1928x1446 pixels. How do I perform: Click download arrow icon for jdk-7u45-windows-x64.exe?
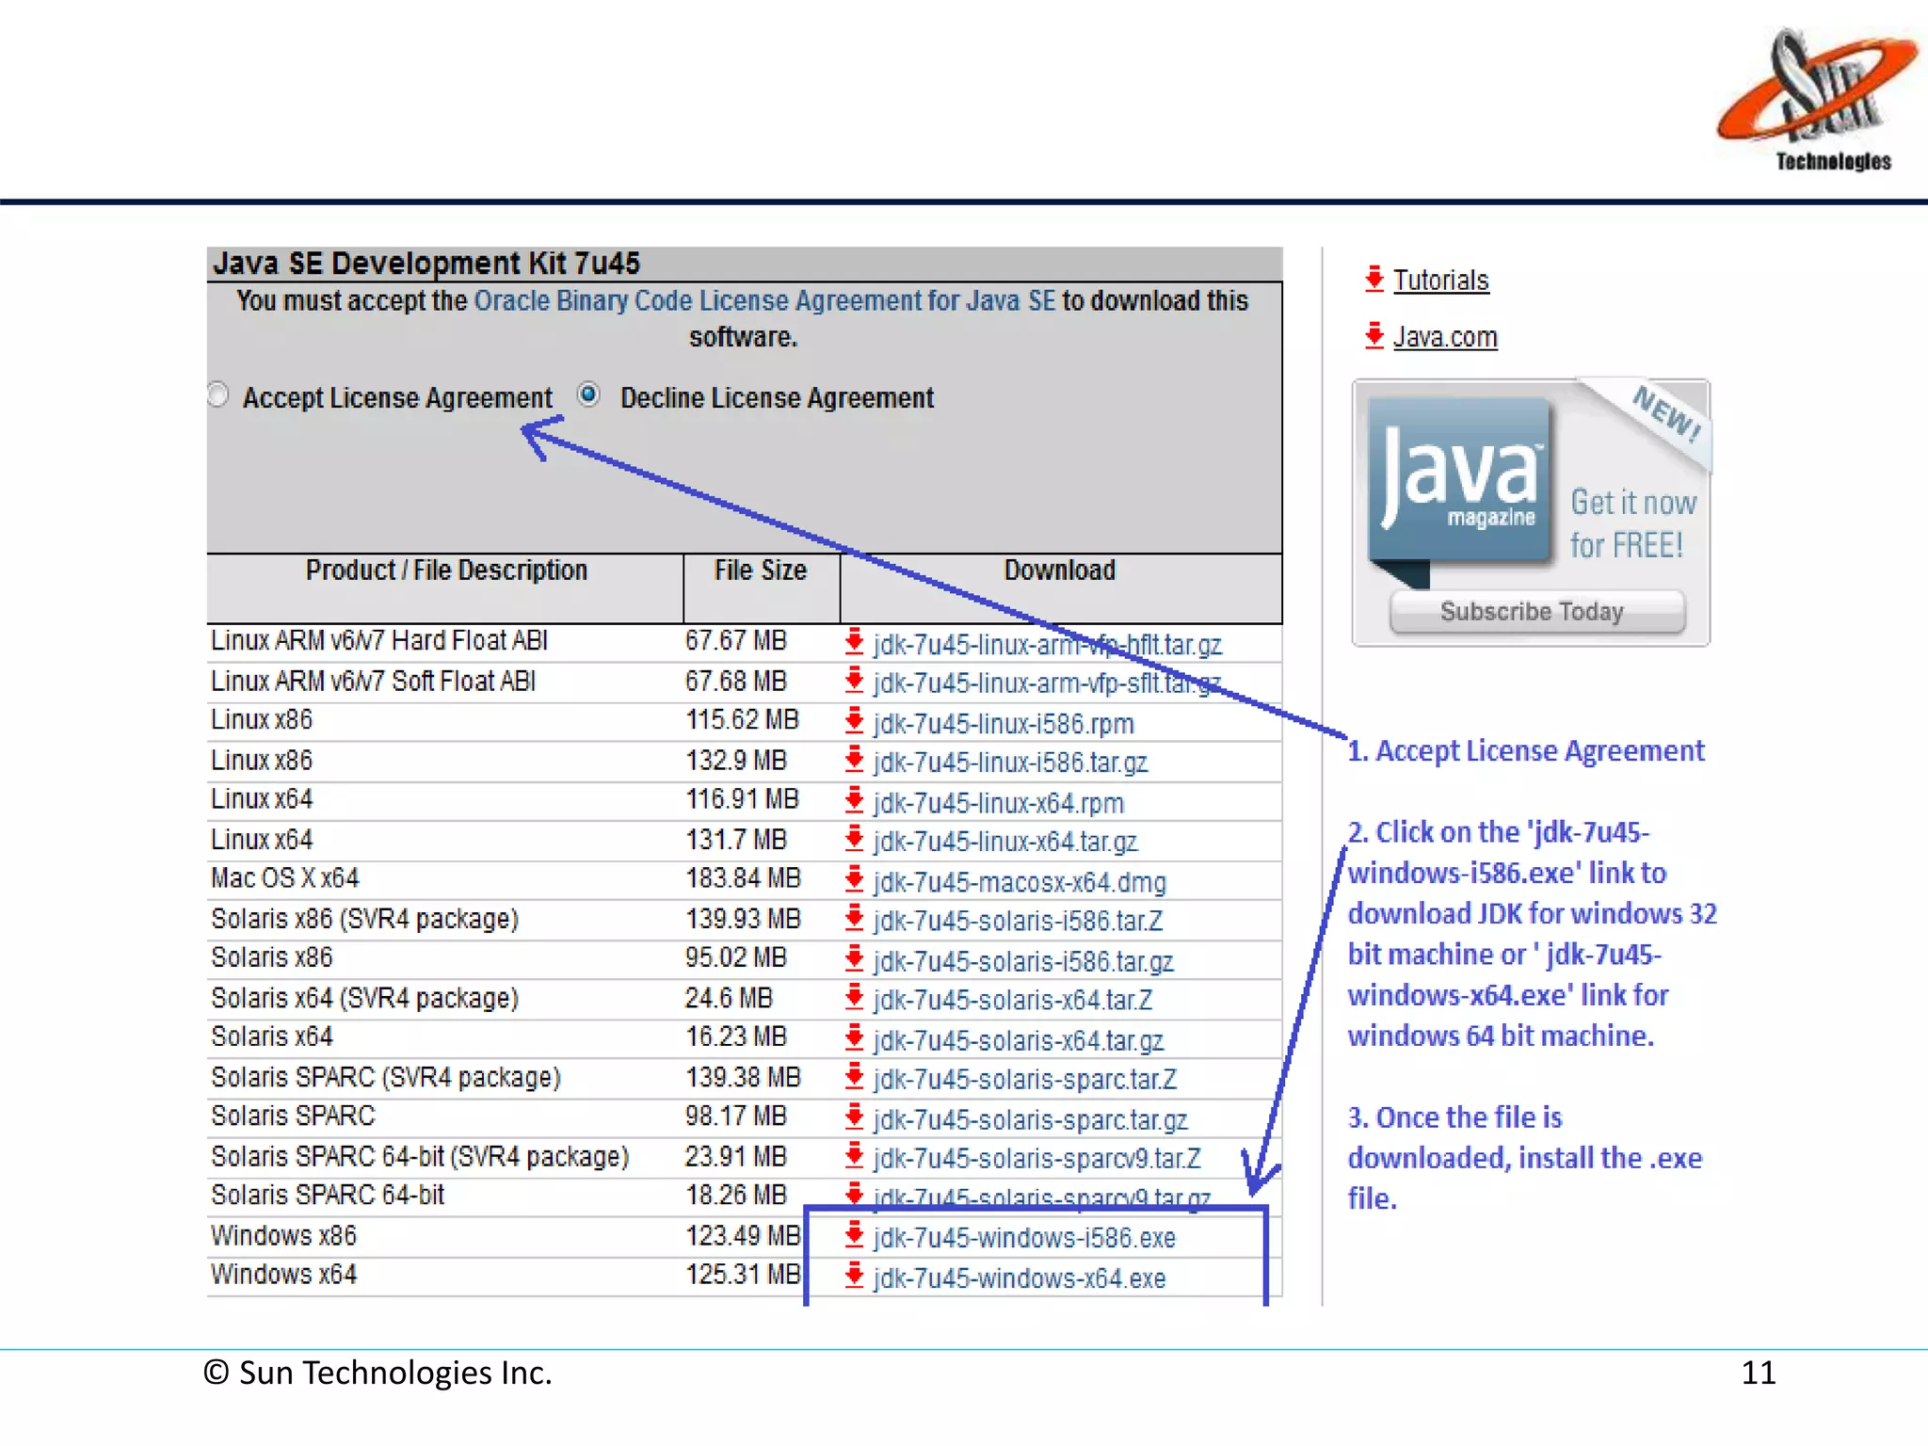pos(855,1277)
